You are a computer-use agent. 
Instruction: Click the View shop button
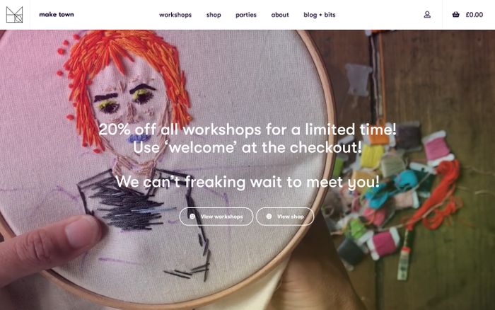pyautogui.click(x=285, y=217)
